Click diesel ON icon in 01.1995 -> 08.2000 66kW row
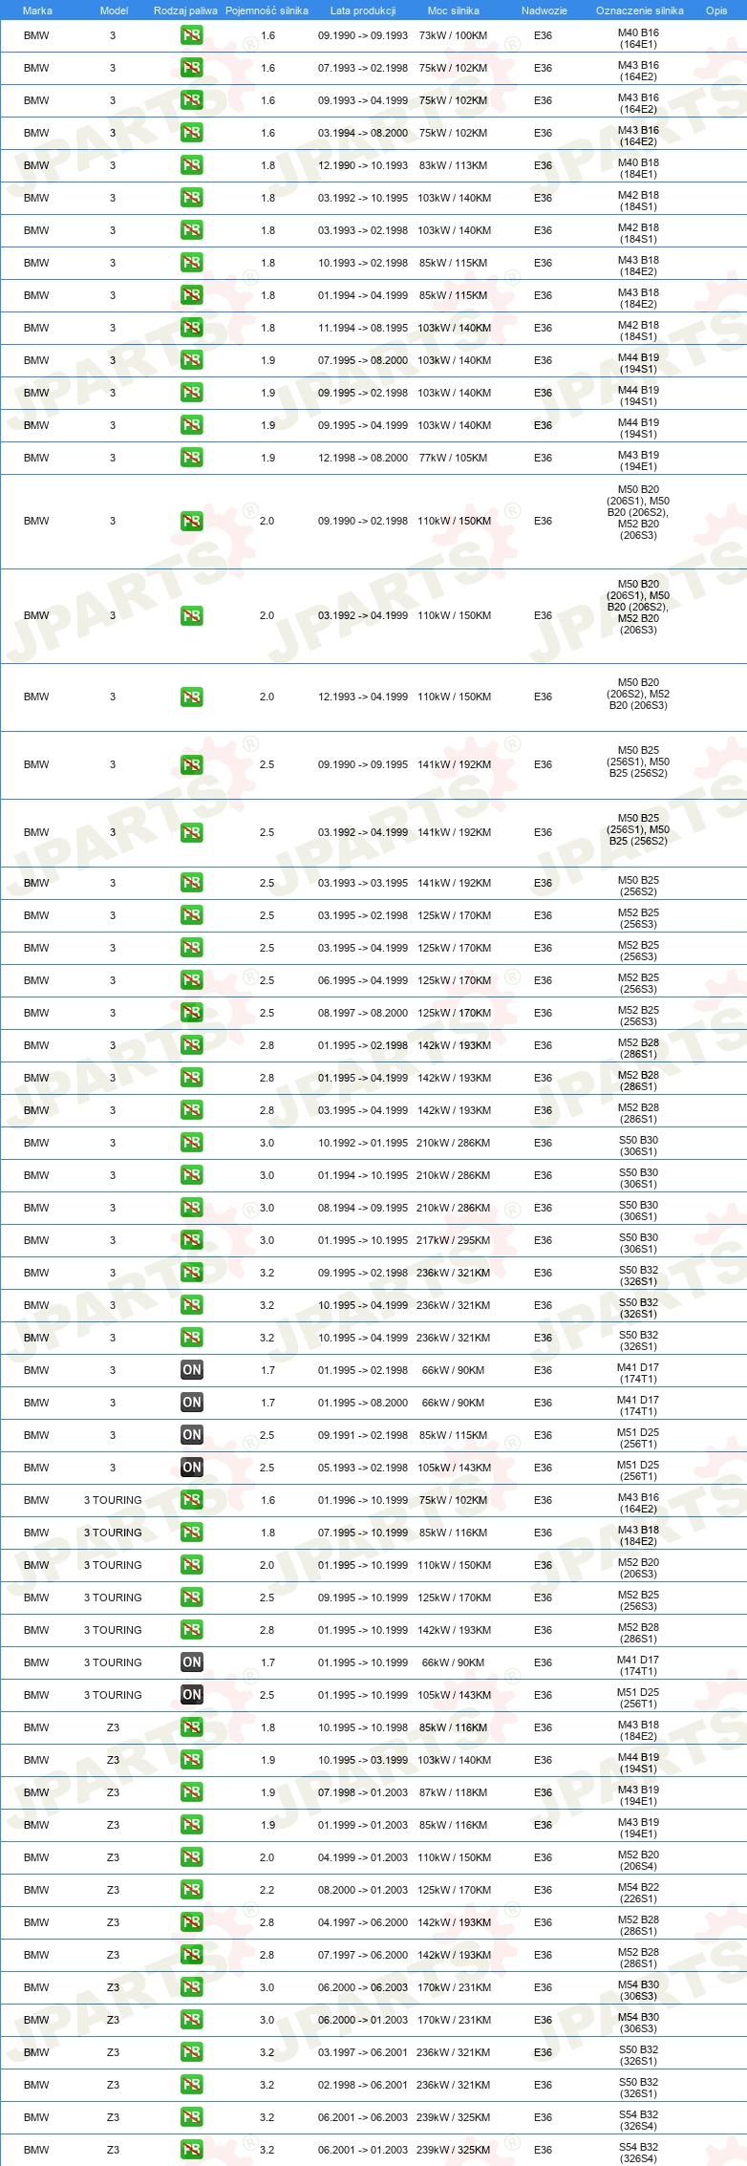747x2166 pixels. coord(191,1403)
